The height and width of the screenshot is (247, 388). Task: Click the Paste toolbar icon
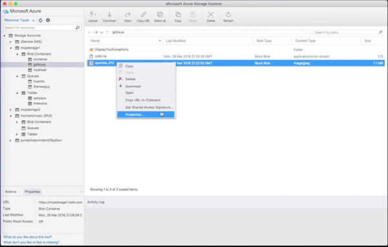click(x=193, y=17)
